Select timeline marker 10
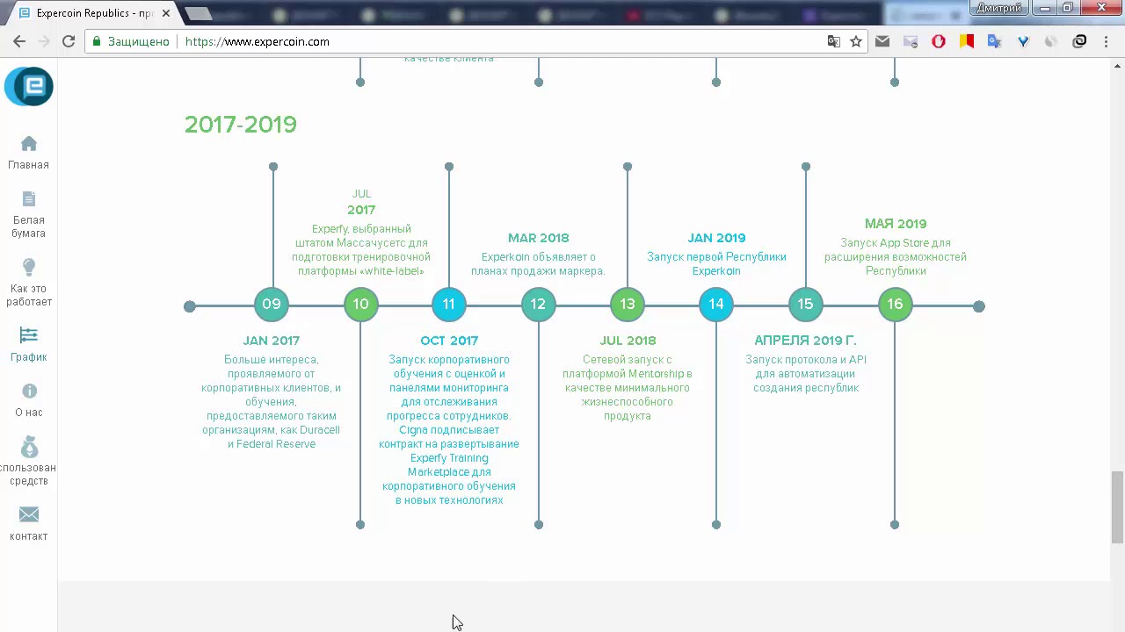 [x=361, y=305]
